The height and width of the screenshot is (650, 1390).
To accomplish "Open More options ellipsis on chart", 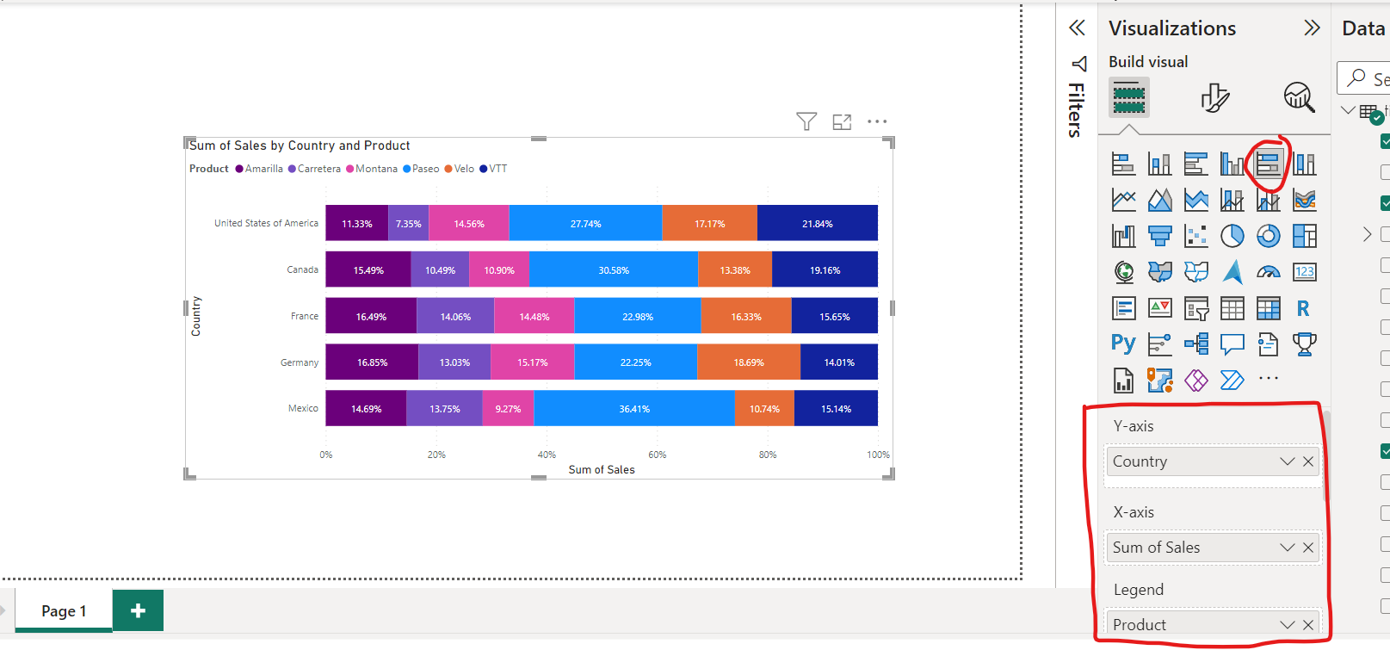I will pyautogui.click(x=877, y=121).
